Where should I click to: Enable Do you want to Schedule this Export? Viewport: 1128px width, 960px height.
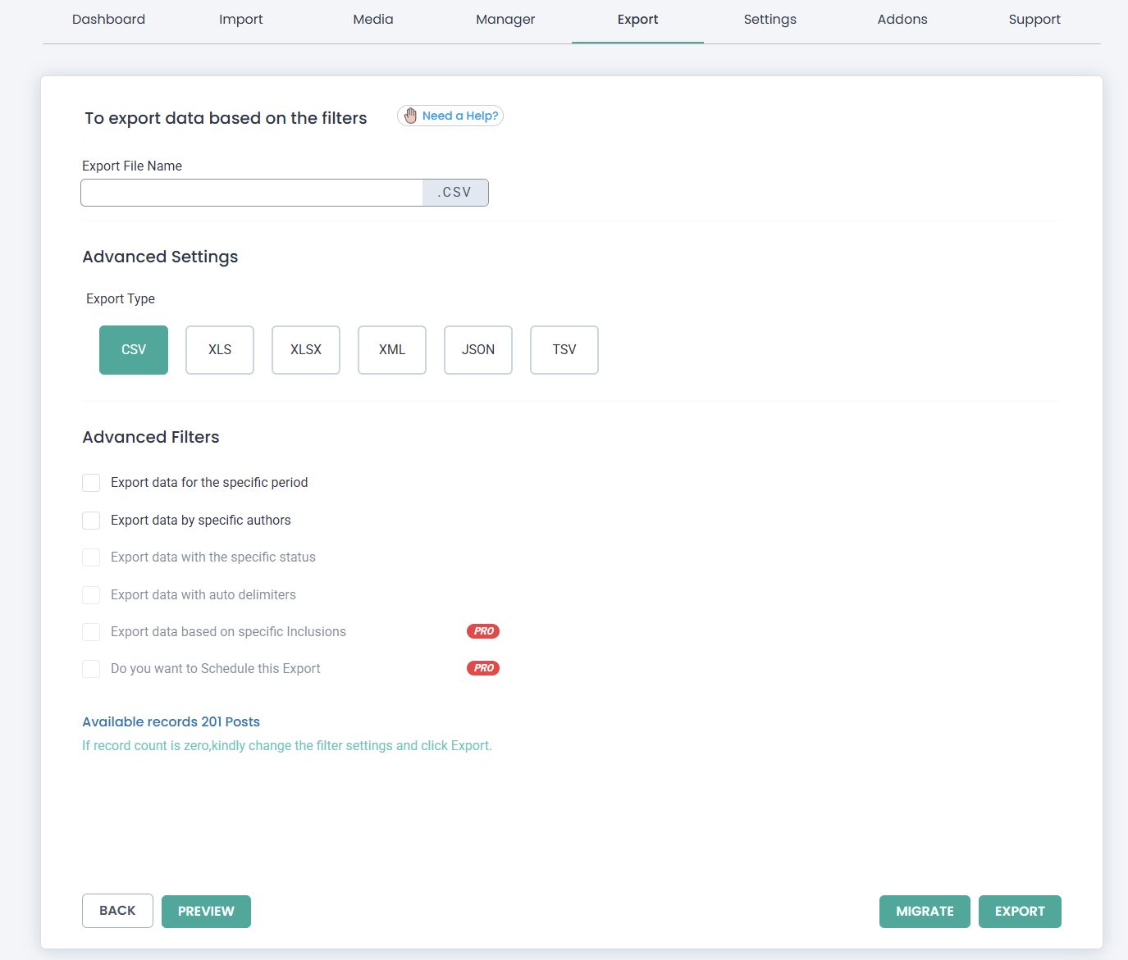pos(91,668)
